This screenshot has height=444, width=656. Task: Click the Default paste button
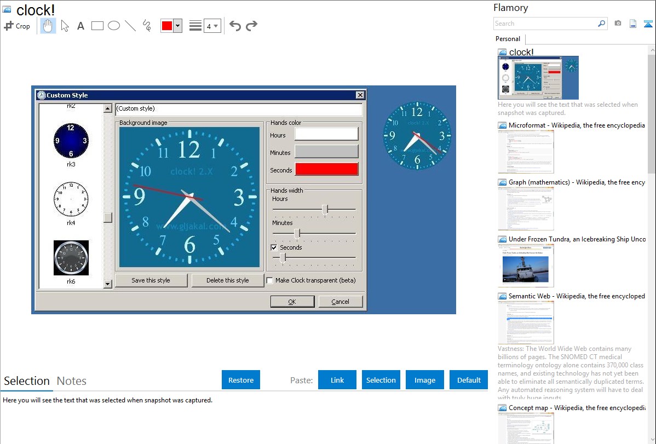click(x=469, y=379)
